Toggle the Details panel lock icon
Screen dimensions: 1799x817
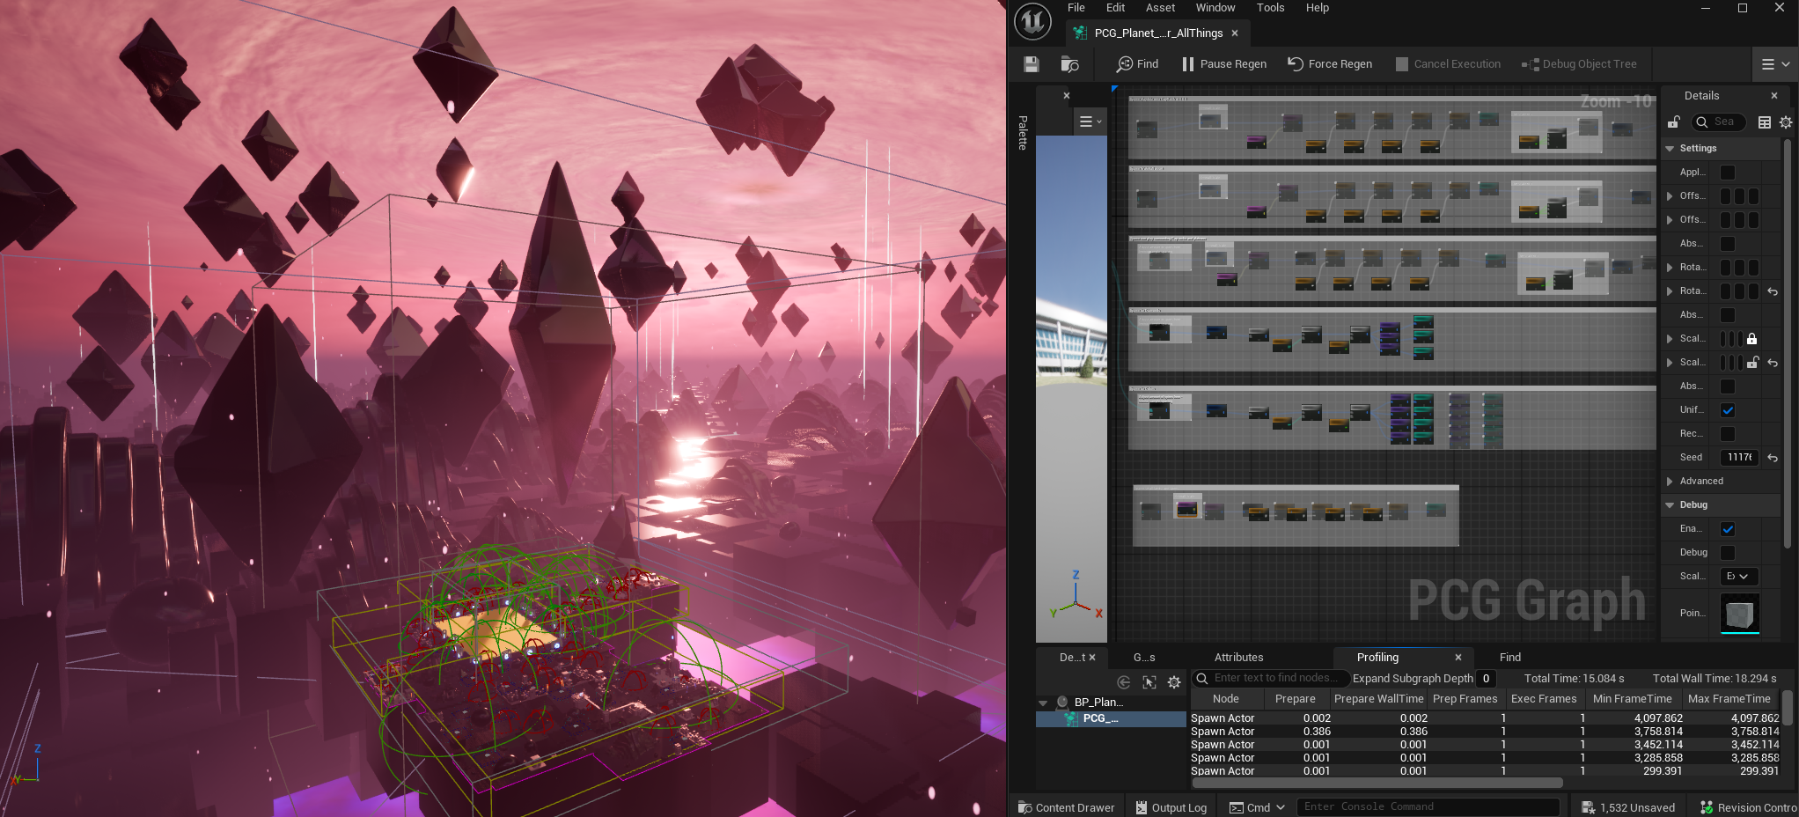pyautogui.click(x=1674, y=122)
